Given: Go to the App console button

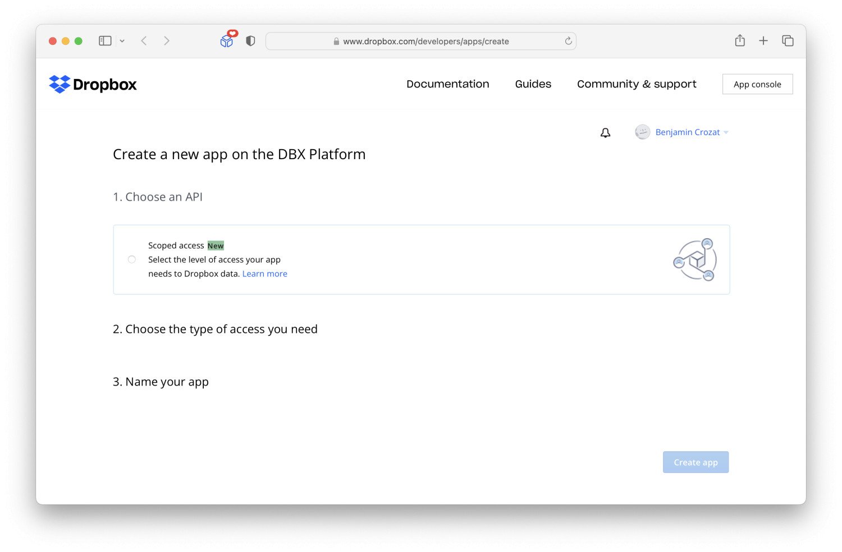Looking at the screenshot, I should pos(757,84).
